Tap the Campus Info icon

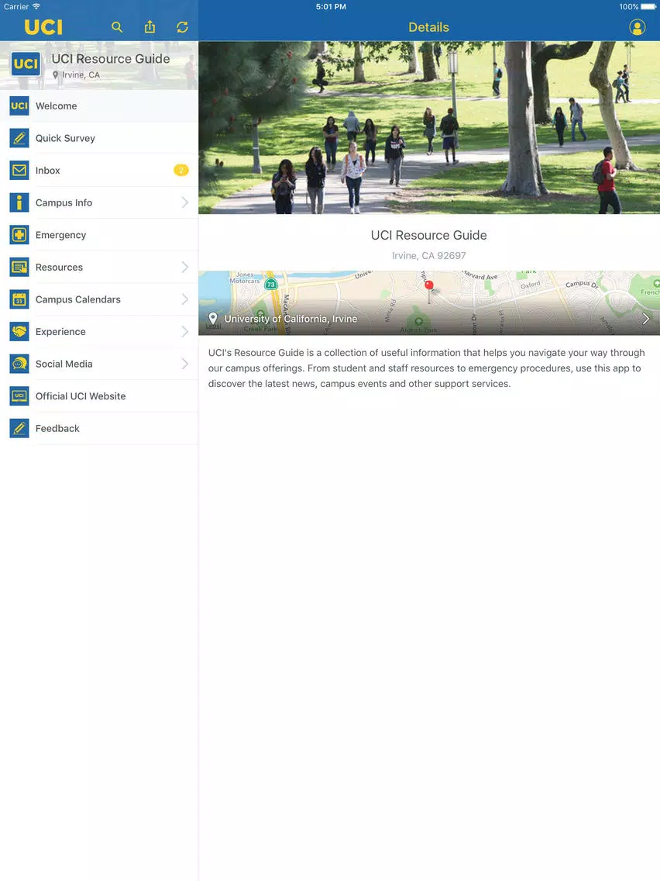[19, 203]
